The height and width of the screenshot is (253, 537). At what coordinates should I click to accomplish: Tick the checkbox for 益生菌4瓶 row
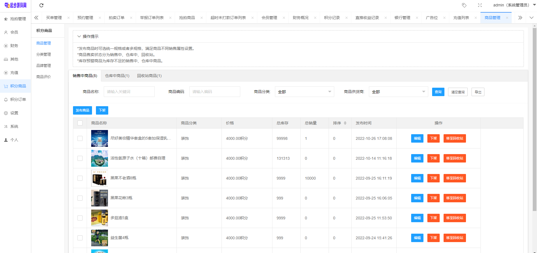point(80,238)
